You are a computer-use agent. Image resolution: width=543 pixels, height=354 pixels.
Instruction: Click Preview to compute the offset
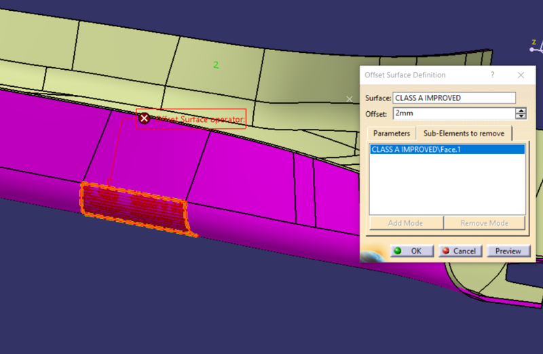coord(508,251)
